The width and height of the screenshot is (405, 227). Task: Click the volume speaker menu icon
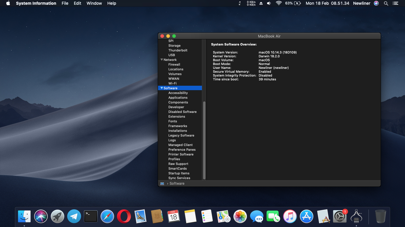(x=269, y=3)
